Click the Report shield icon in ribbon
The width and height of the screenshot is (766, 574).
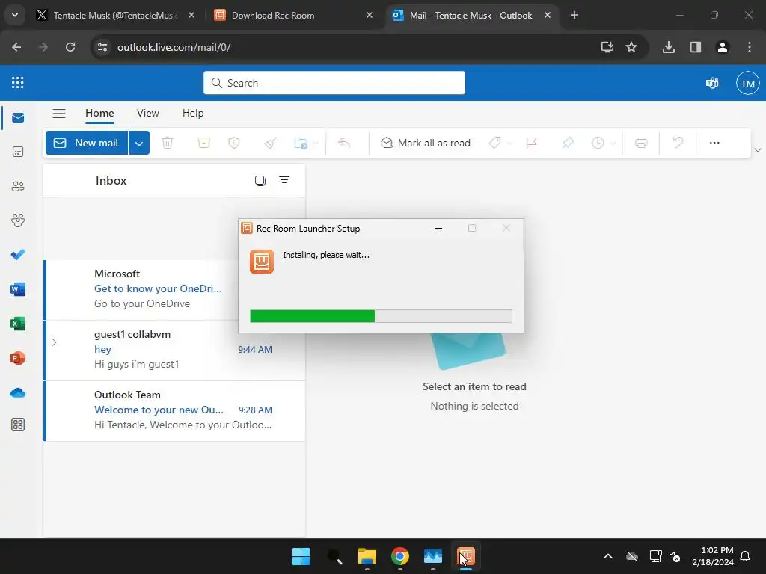pyautogui.click(x=234, y=143)
